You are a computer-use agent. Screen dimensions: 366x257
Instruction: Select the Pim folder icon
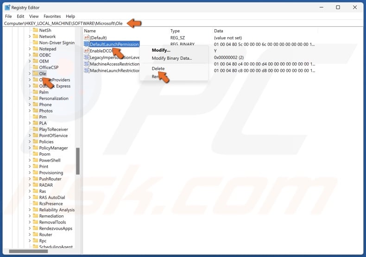(x=36, y=117)
